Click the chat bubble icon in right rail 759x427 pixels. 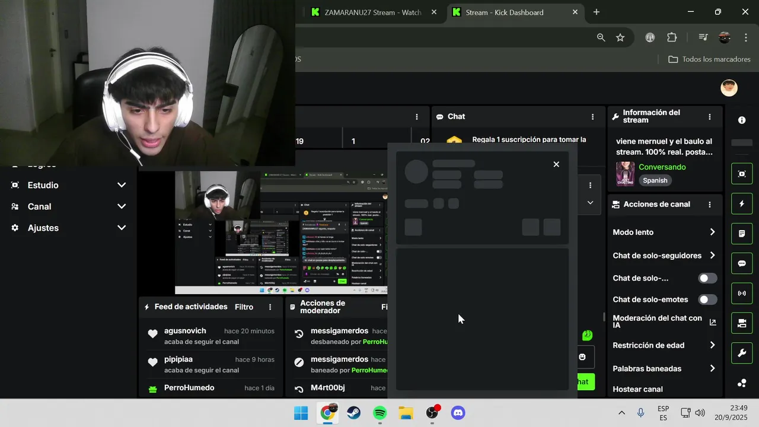742,263
